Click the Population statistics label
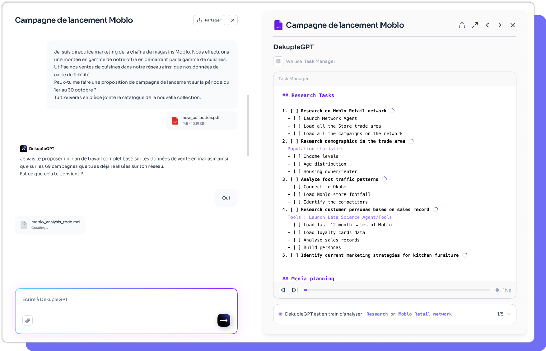Viewport: 546px width, 351px height. (x=315, y=149)
